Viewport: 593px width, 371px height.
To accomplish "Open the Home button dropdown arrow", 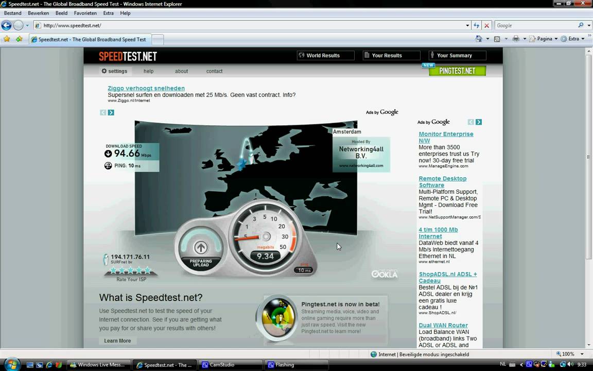I will [x=487, y=39].
